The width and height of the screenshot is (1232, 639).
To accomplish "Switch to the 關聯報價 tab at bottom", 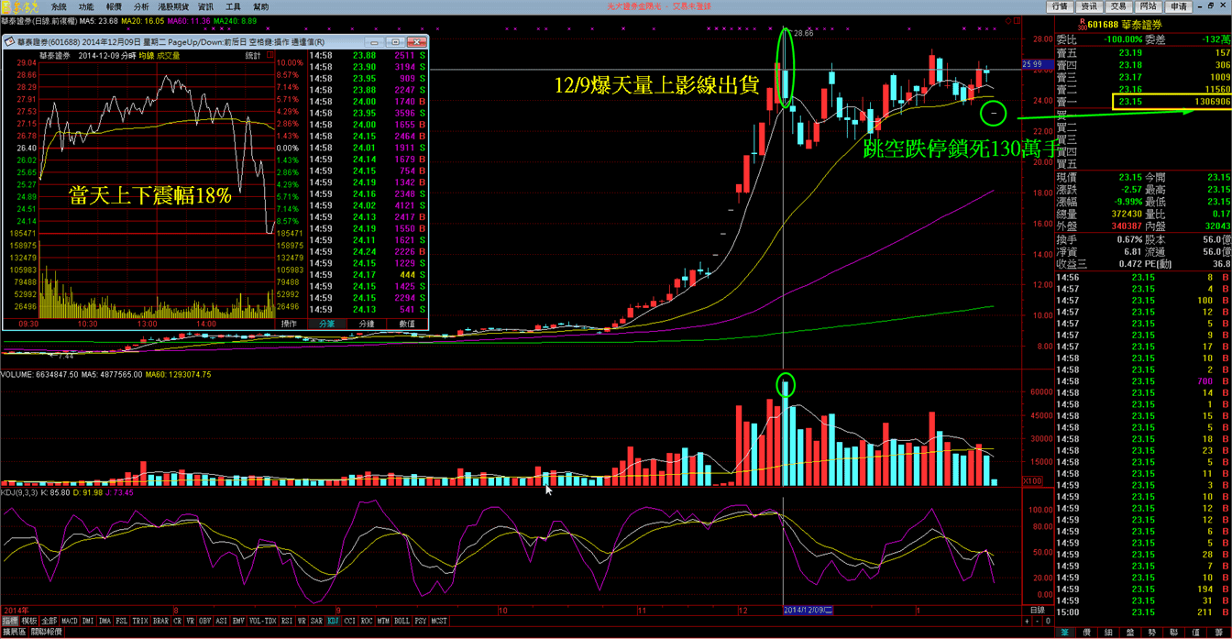I will (x=47, y=632).
